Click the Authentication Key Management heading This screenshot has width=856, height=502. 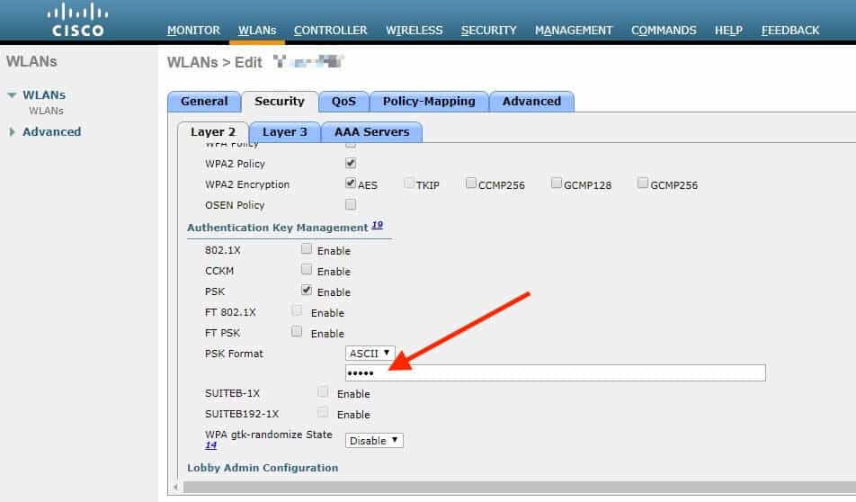point(278,228)
